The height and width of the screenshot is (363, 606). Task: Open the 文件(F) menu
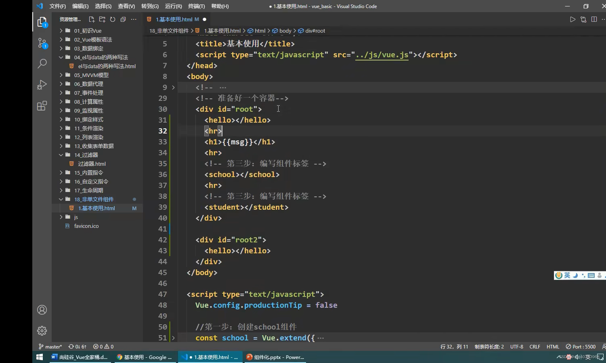(x=57, y=6)
